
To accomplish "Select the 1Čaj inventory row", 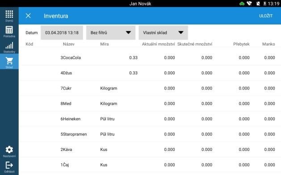I will click(150, 165).
